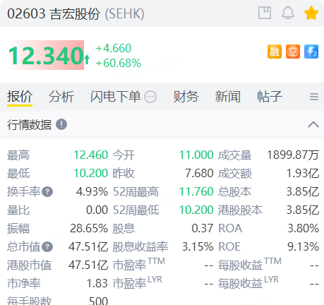Go to the 新闻 tab
This screenshot has width=324, height=305.
(227, 97)
